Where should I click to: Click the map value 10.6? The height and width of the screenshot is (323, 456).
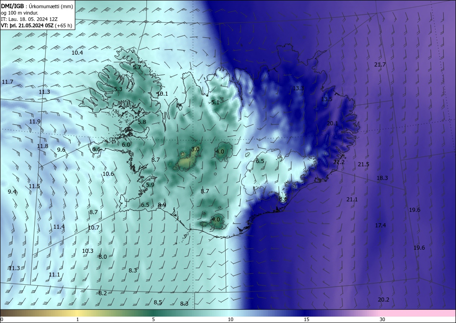click(108, 174)
